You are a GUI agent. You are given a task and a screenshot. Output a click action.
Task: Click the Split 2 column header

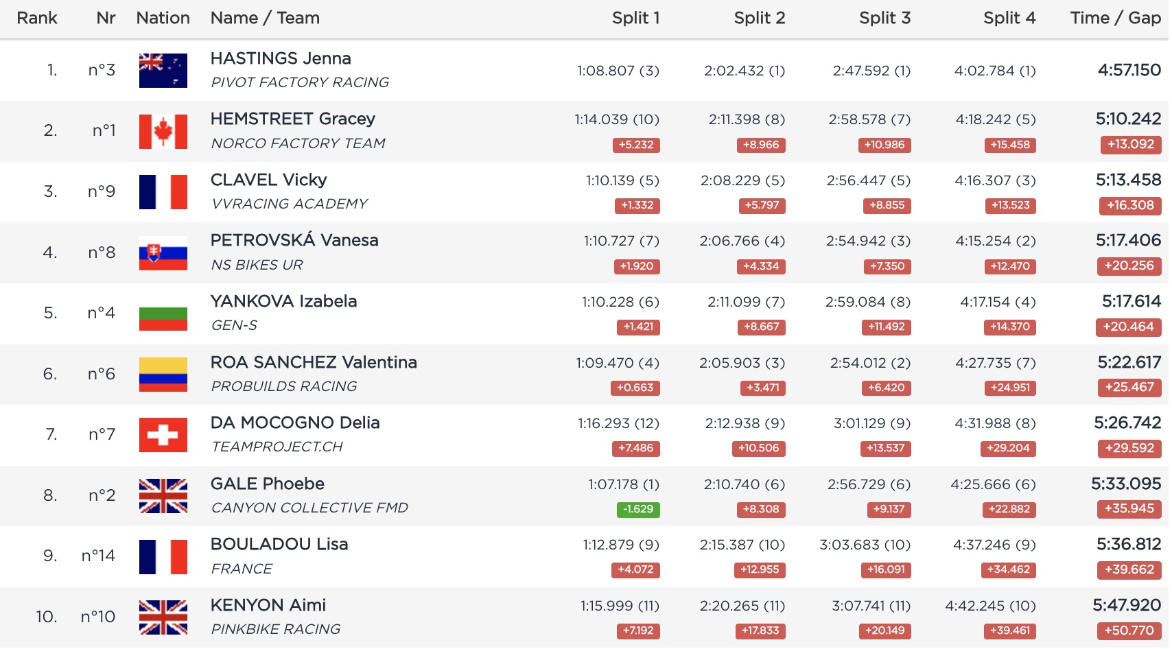pos(759,18)
